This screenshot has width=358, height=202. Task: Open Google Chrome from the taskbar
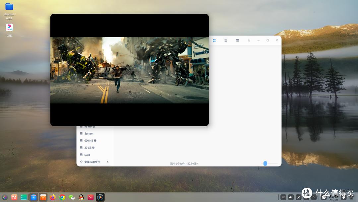click(x=62, y=197)
